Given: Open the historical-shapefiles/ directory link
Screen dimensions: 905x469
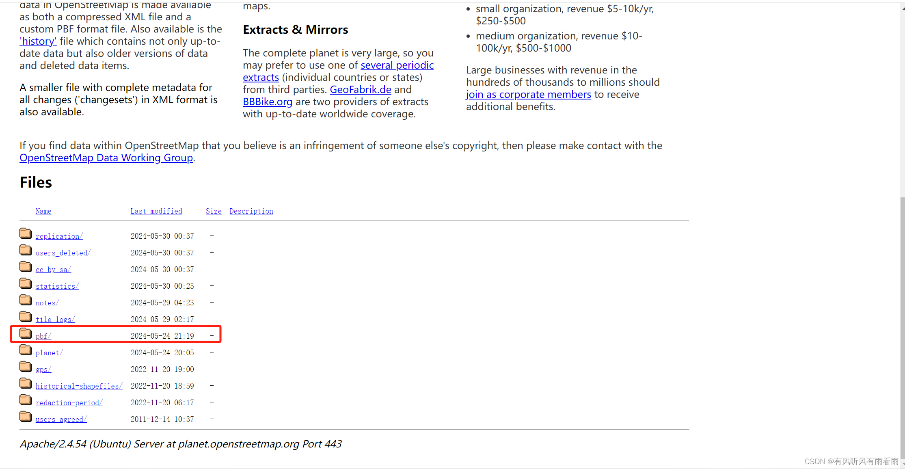Looking at the screenshot, I should click(x=79, y=386).
